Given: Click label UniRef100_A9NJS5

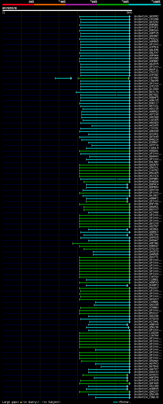Looking at the screenshot, I should point(146,100).
